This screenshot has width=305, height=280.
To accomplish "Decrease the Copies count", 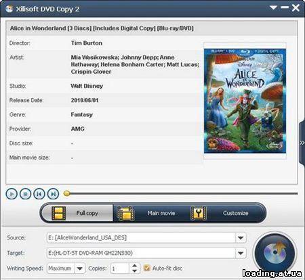I will point(135,271).
